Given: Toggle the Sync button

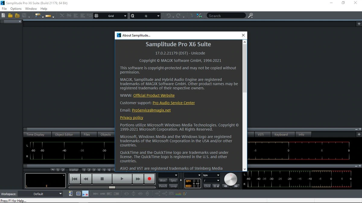Looking at the screenshot, I should (x=173, y=181).
